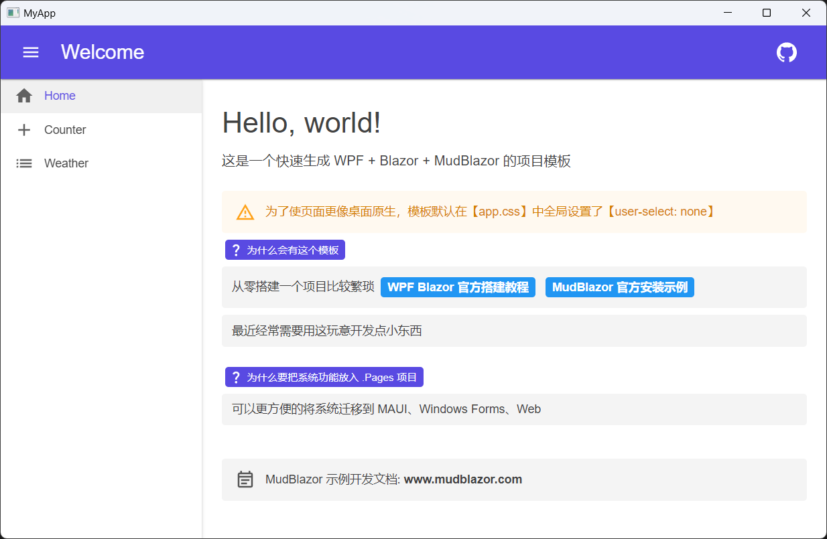Open the Counter page label
The height and width of the screenshot is (539, 827).
pos(65,130)
